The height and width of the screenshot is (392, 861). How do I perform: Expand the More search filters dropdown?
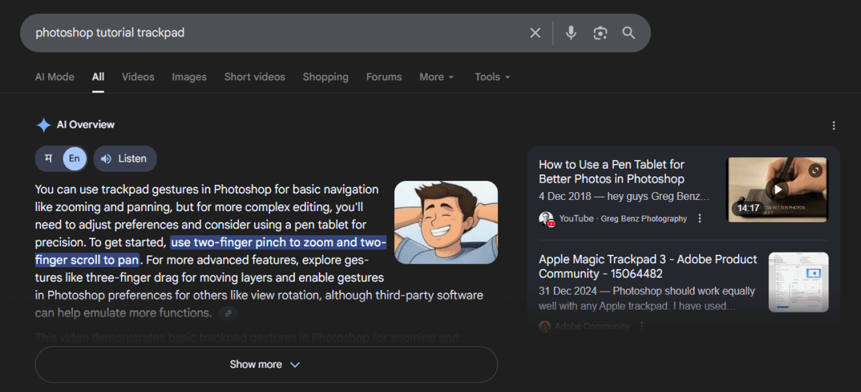[x=437, y=77]
